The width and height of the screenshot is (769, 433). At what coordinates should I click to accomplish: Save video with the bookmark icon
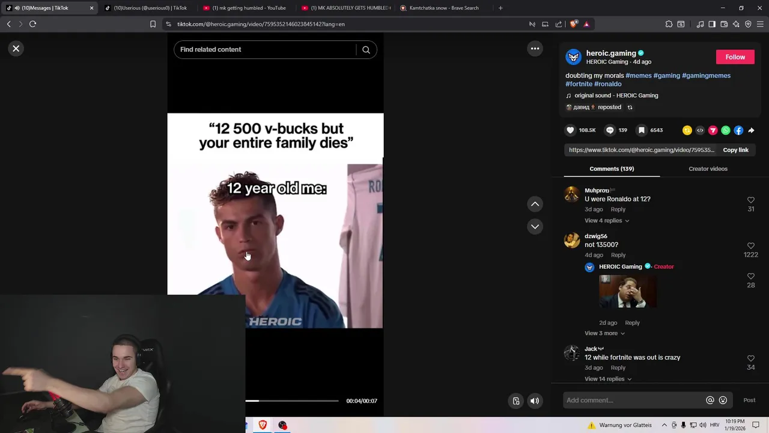point(642,131)
